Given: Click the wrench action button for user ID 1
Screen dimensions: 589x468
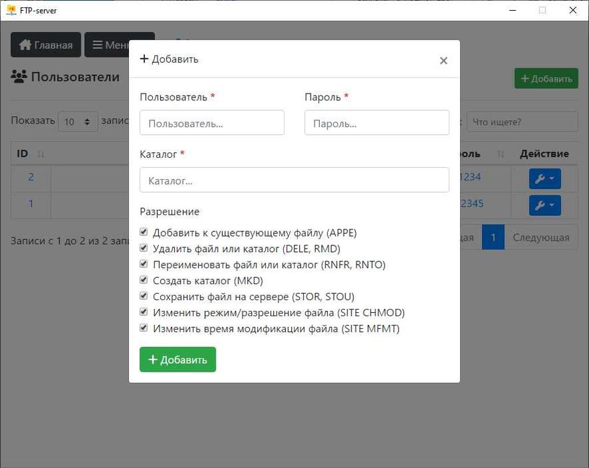Looking at the screenshot, I should point(545,205).
